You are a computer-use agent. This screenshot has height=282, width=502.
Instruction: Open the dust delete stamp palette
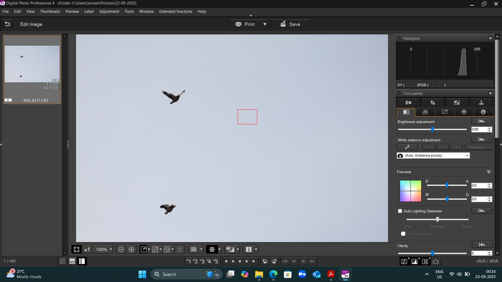coord(481,103)
